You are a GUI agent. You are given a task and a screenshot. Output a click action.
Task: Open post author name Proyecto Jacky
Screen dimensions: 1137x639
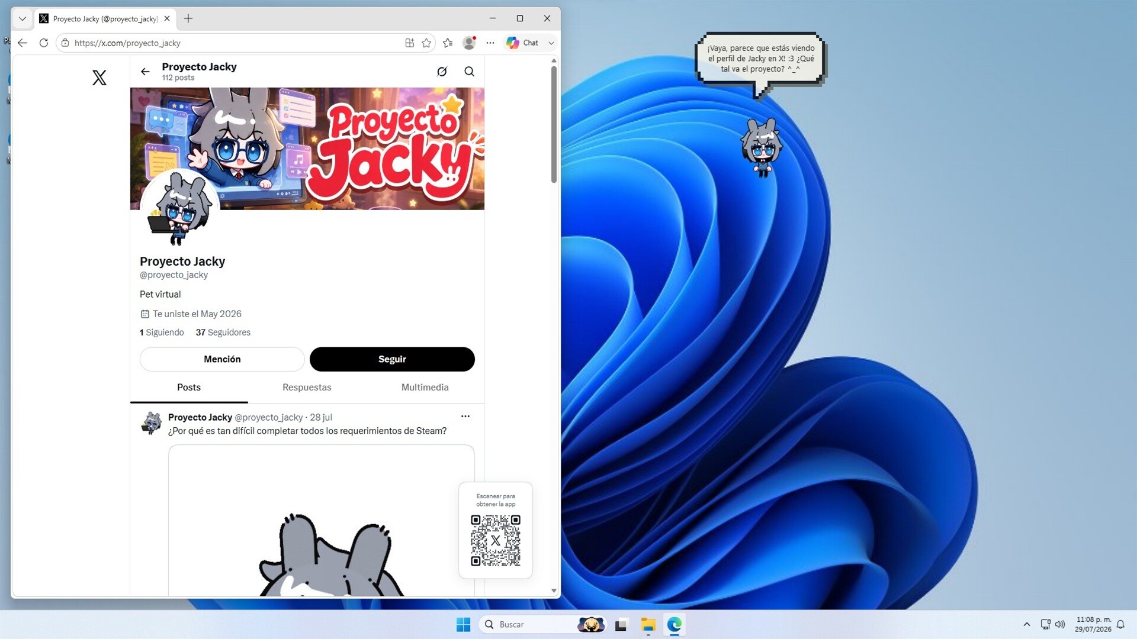pyautogui.click(x=200, y=417)
